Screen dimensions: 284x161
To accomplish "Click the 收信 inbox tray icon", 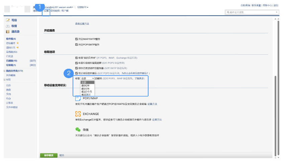I will click(x=7, y=26).
